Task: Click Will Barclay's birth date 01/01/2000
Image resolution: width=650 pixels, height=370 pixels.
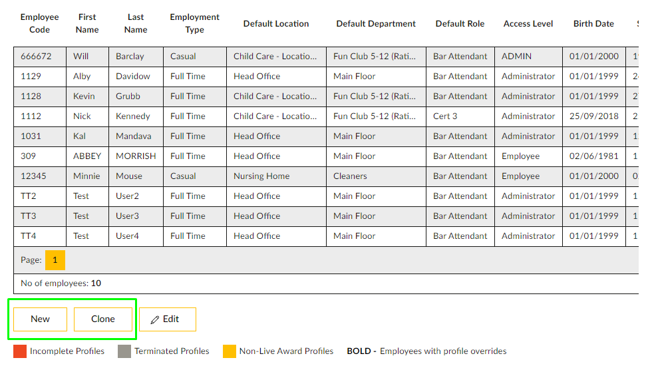Action: tap(594, 57)
